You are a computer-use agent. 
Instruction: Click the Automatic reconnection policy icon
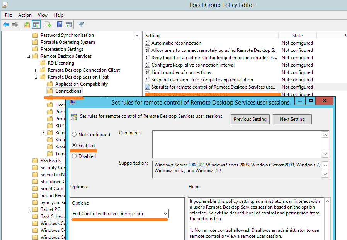pyautogui.click(x=147, y=43)
